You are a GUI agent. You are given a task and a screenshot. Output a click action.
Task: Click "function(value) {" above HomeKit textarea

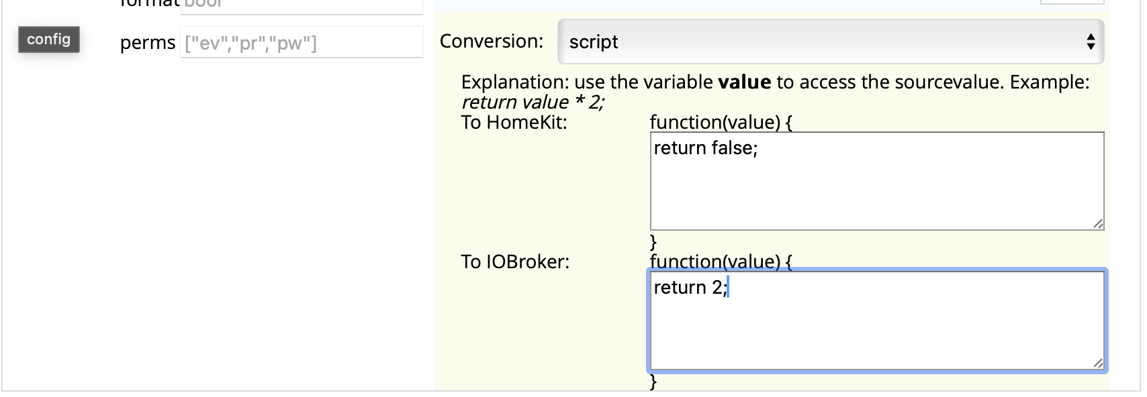[721, 123]
